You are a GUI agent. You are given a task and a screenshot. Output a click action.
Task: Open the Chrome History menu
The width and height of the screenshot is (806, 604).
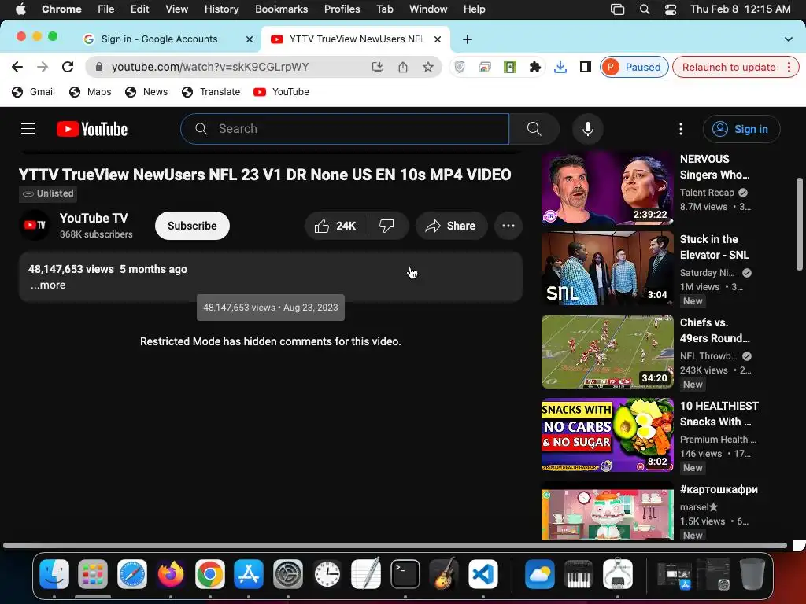221,9
